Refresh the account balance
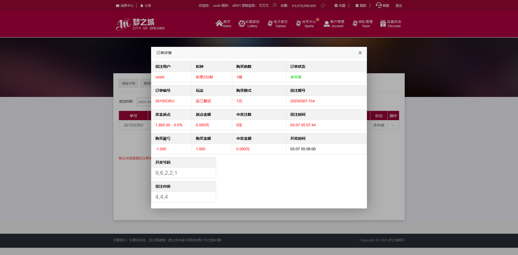This screenshot has height=255, width=518. 323,5
